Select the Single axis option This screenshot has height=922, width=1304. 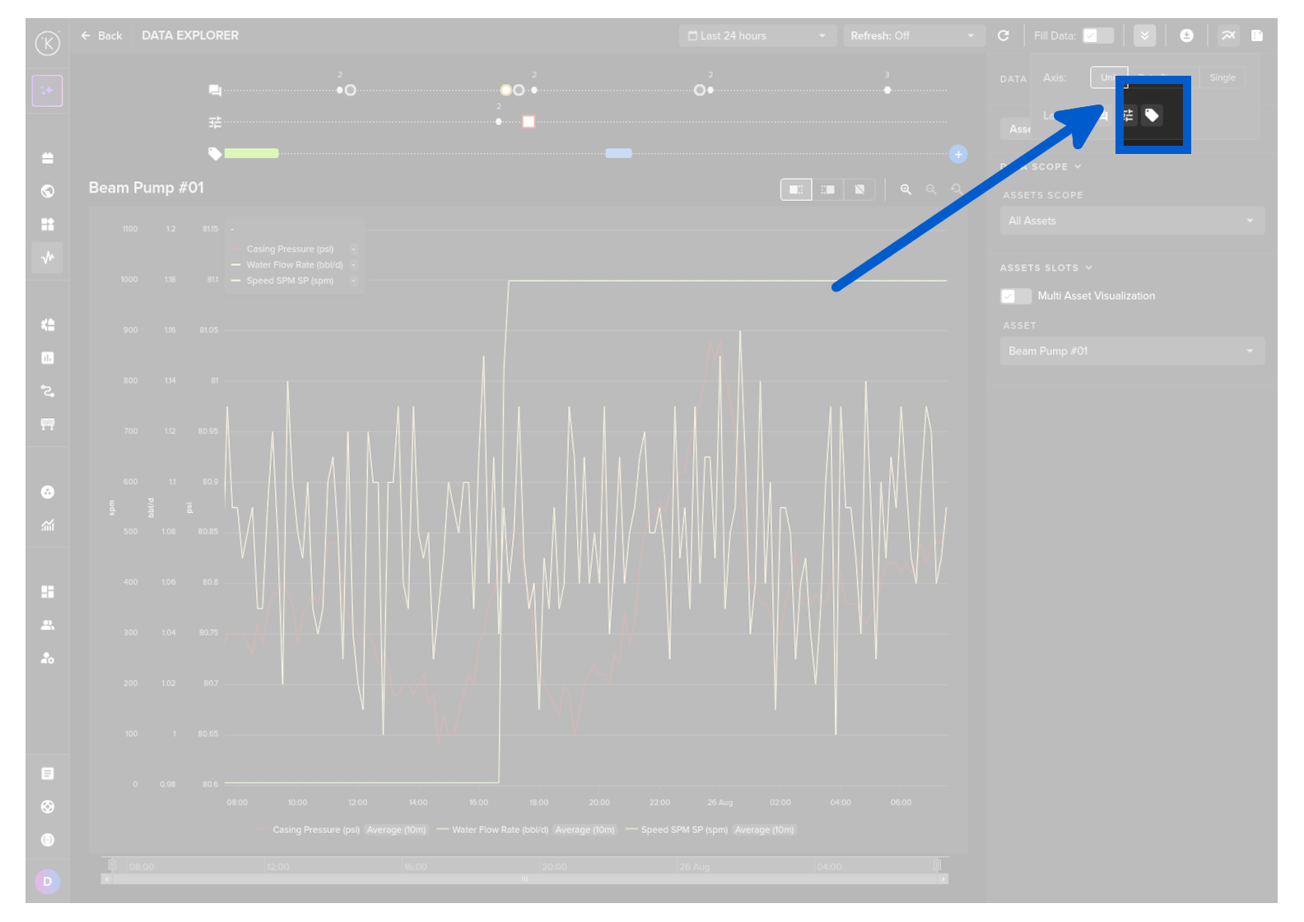click(x=1222, y=78)
